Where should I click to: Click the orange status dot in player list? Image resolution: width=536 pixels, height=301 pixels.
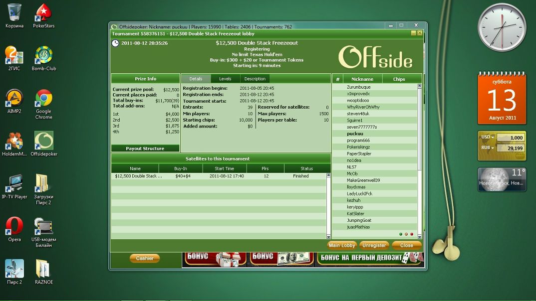click(406, 234)
